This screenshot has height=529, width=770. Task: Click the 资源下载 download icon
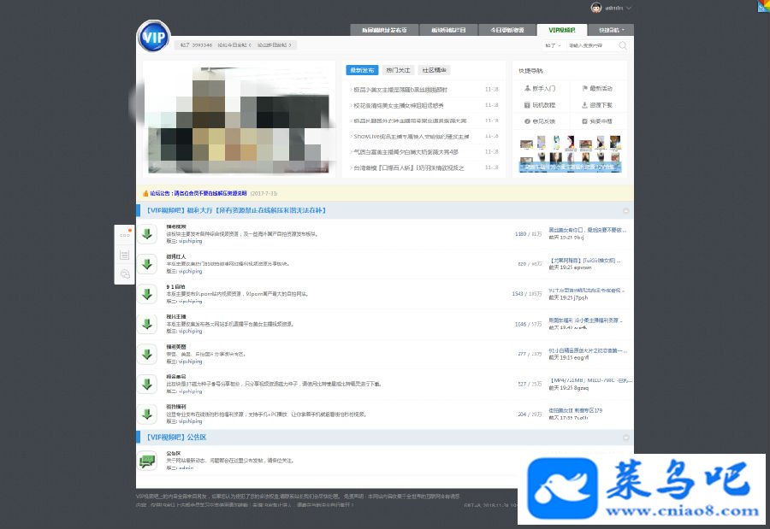click(x=584, y=105)
